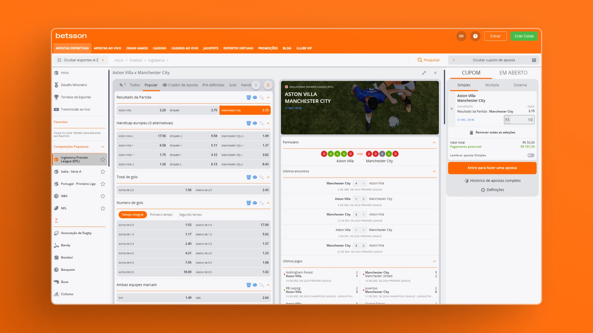593x333 pixels.
Task: Select Primeiro tempo goals period
Action: [161, 215]
